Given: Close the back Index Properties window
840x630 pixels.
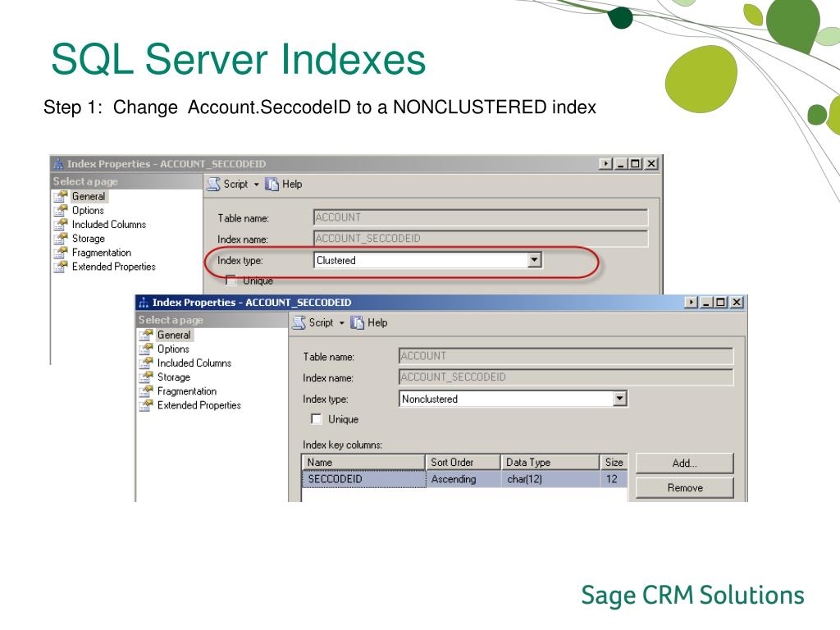Looking at the screenshot, I should [651, 163].
